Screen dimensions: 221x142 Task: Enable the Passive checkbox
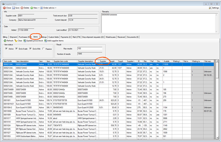coord(43,48)
